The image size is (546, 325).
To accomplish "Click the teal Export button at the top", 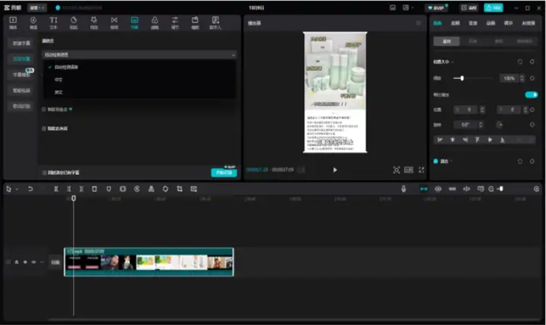I will 493,7.
